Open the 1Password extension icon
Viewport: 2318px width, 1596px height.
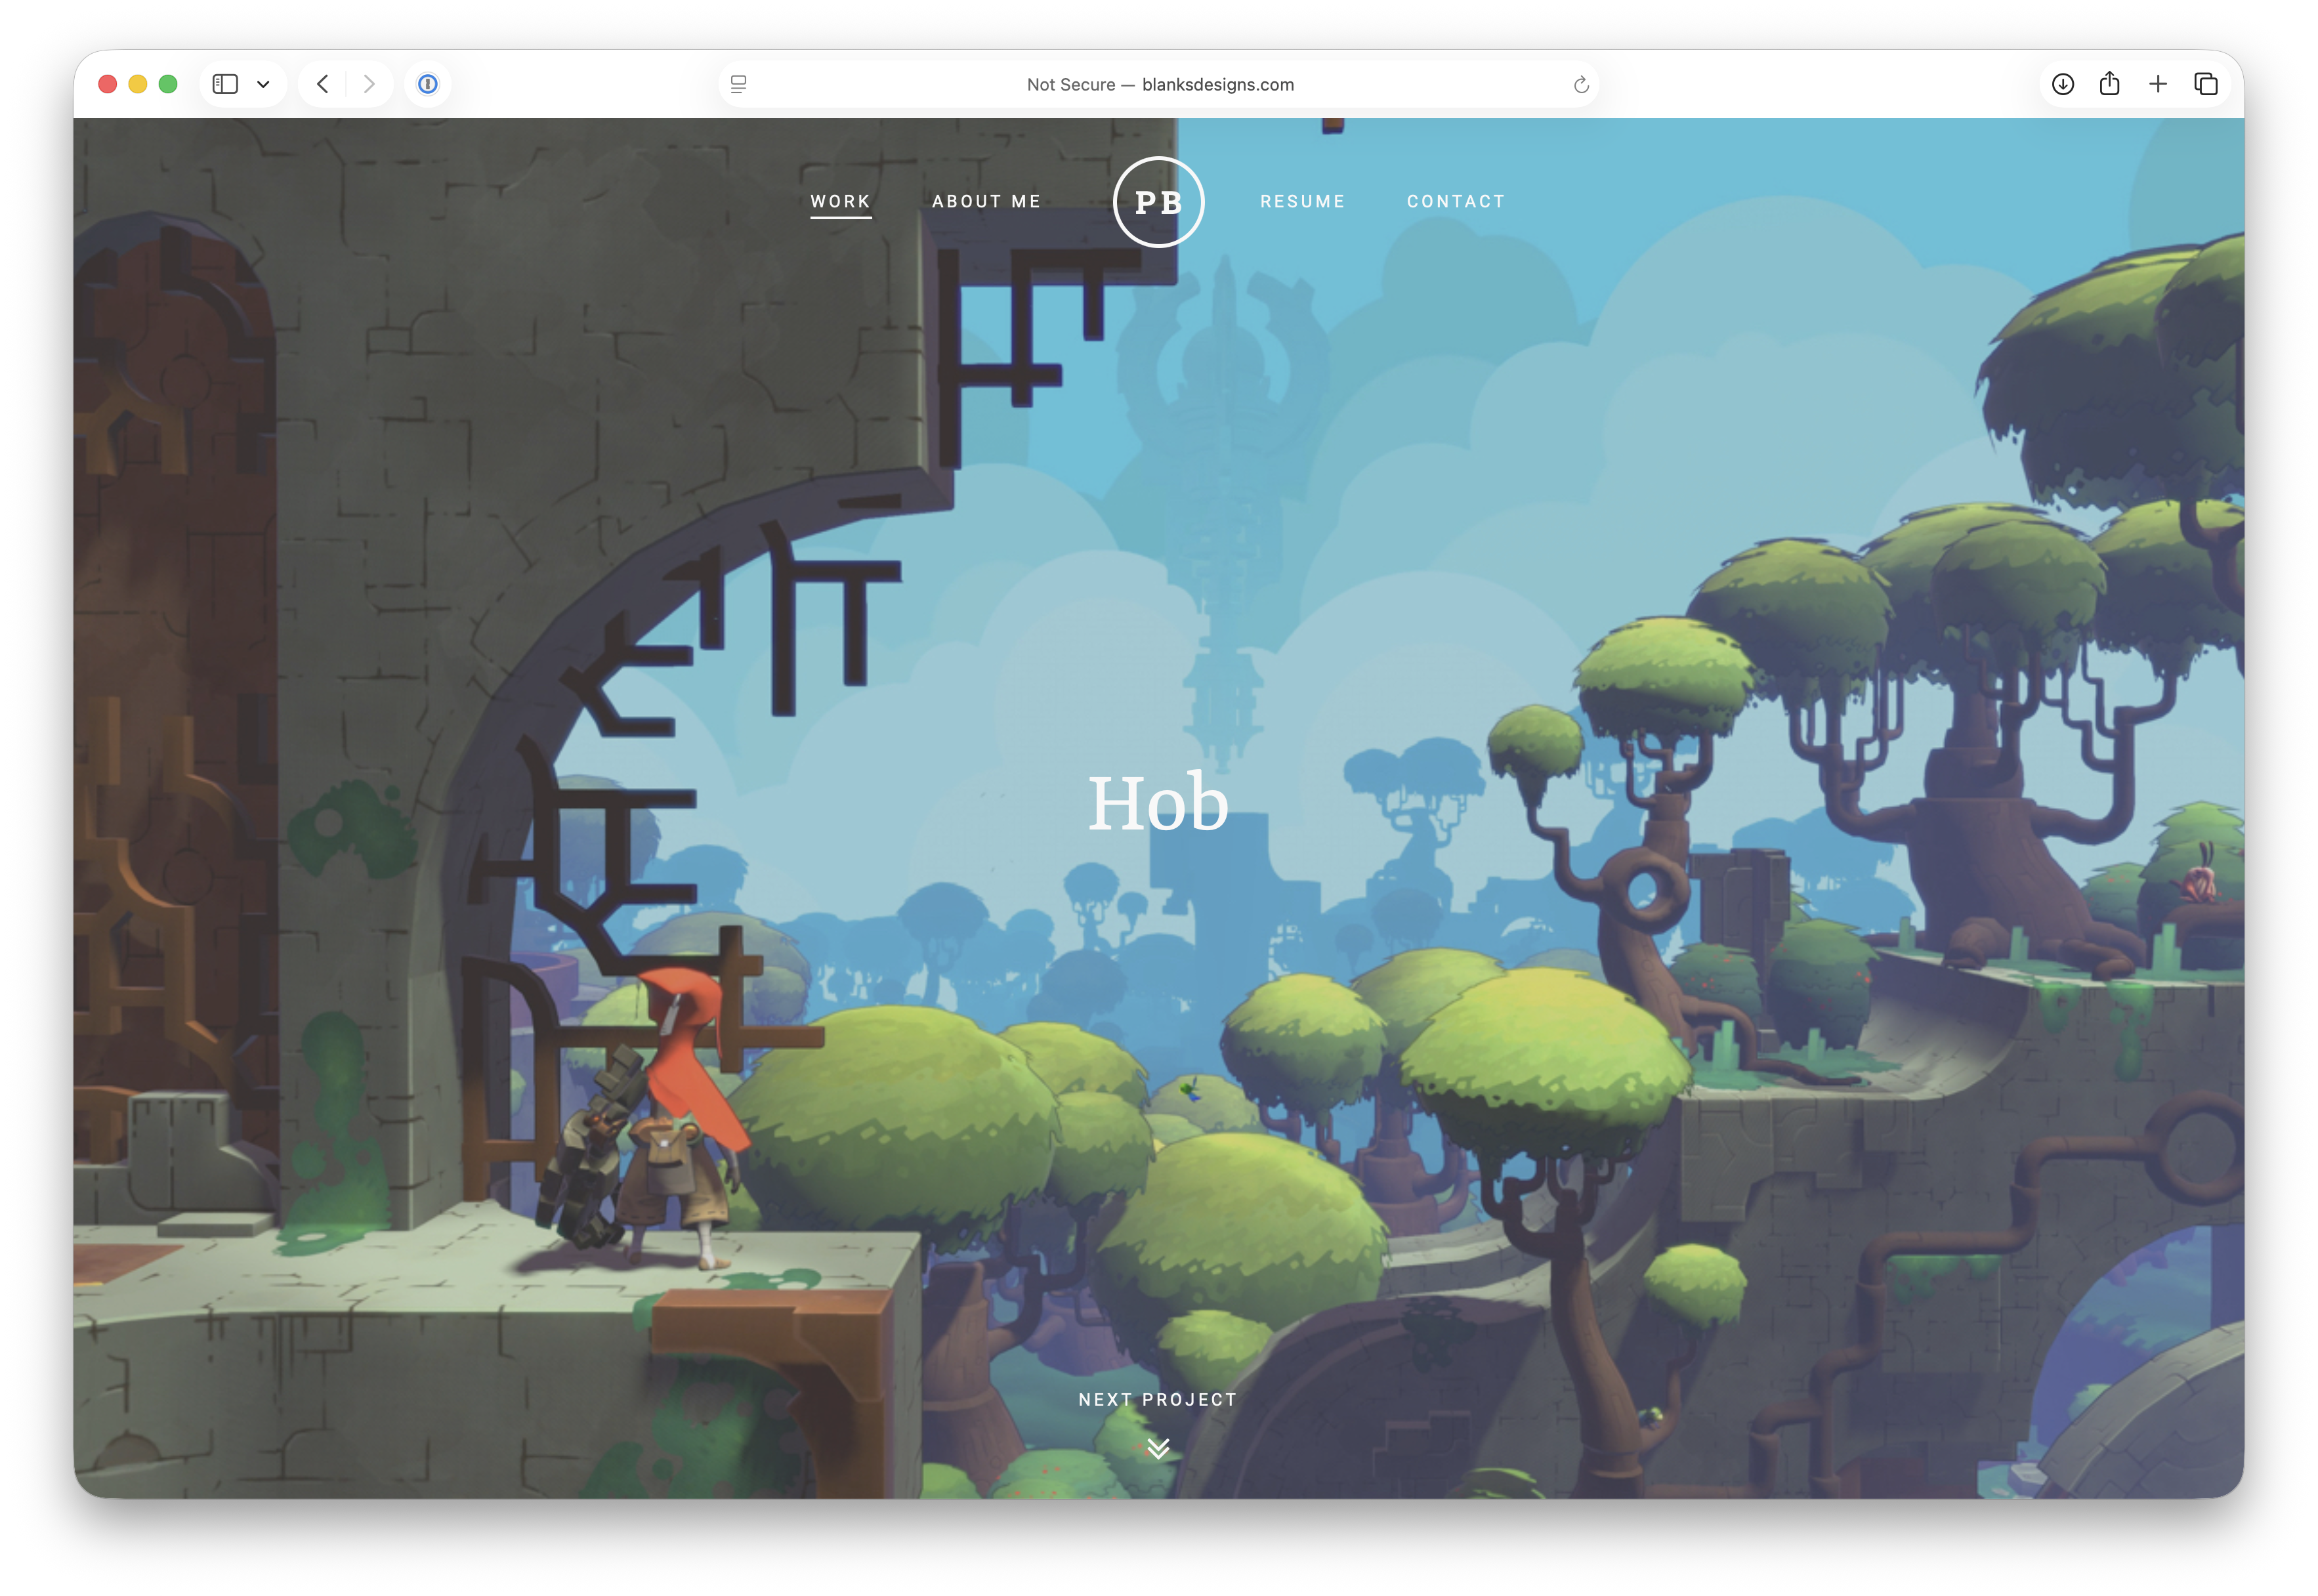[x=427, y=84]
